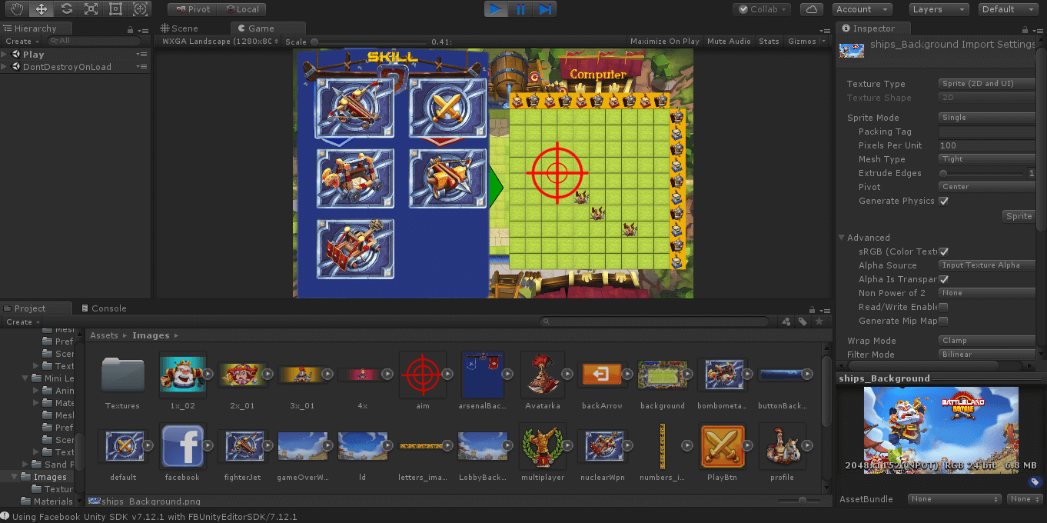Image resolution: width=1047 pixels, height=523 pixels.
Task: Lock the Project panel
Action: (x=813, y=308)
